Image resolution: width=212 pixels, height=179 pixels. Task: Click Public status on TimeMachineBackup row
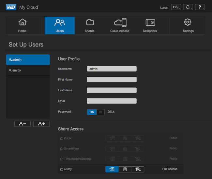click(173, 159)
